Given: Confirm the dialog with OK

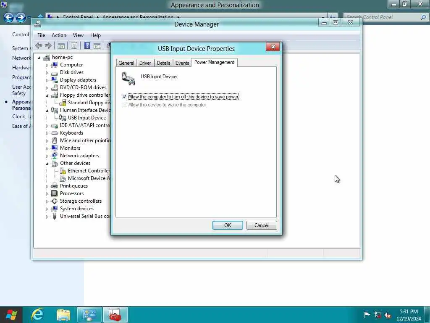Looking at the screenshot, I should [x=228, y=225].
